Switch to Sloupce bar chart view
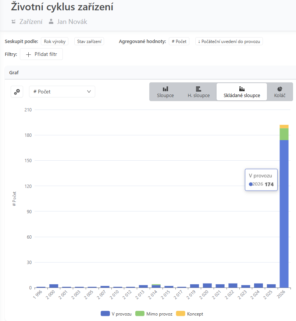The image size is (296, 321). click(x=165, y=92)
